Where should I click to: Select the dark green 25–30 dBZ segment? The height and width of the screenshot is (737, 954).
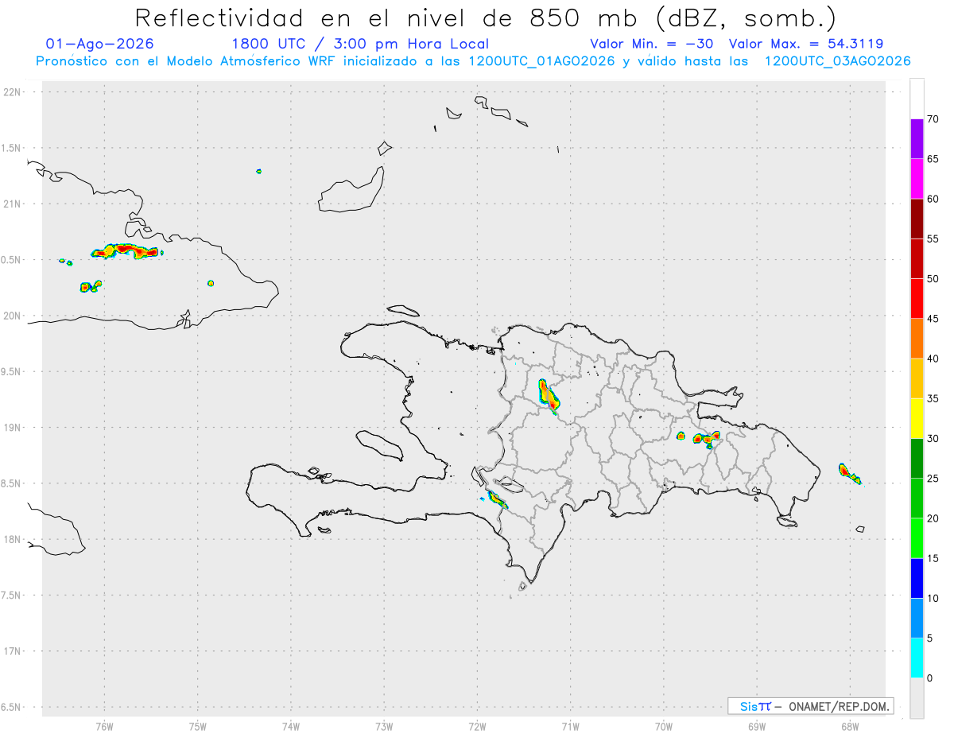coord(917,459)
